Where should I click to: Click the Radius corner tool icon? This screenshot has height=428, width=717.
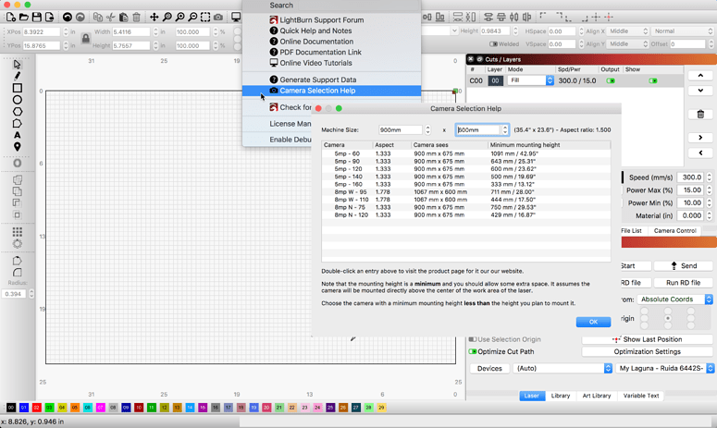coord(18,273)
